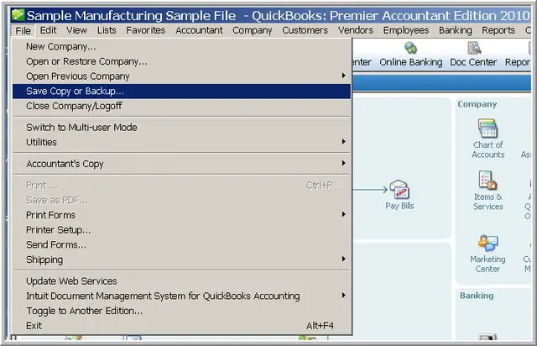Choose New Company from File menu
The height and width of the screenshot is (346, 537).
tap(181, 46)
